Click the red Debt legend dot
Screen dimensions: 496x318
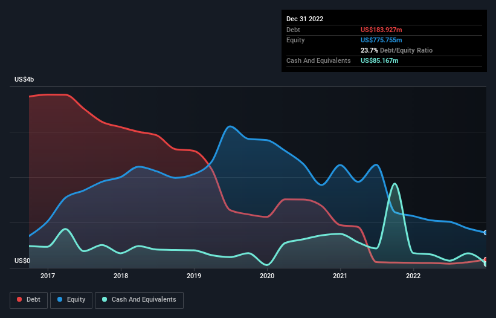(x=19, y=299)
